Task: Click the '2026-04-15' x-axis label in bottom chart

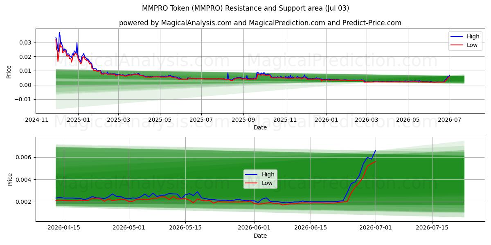Action: point(63,228)
